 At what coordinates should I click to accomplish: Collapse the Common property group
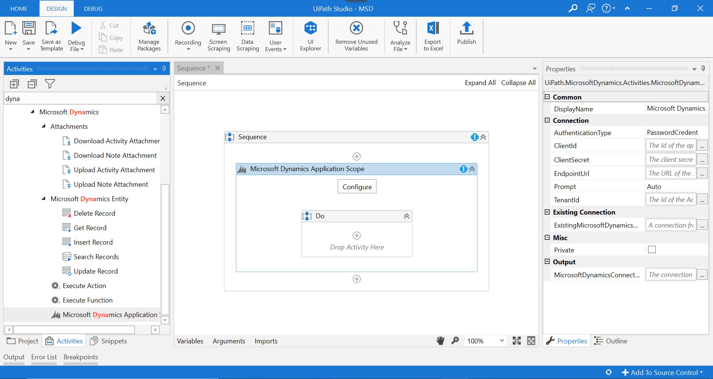[x=547, y=97]
